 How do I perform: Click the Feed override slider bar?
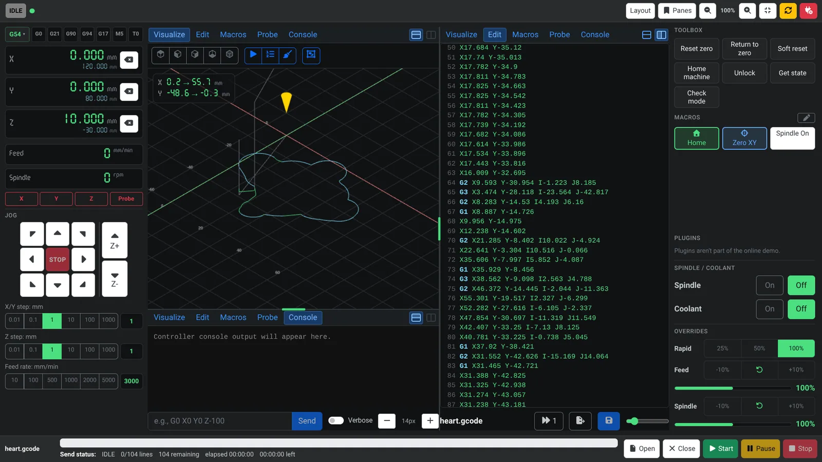click(733, 388)
